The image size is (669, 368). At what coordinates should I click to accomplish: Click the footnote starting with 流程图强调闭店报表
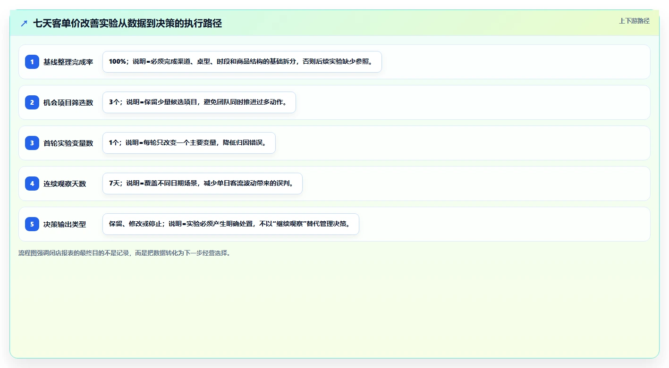coord(125,253)
